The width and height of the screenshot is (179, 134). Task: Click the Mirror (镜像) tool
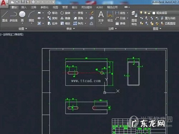[x=65, y=18]
